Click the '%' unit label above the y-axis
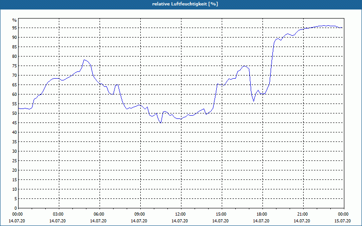362x226 pixels. (x=14, y=20)
